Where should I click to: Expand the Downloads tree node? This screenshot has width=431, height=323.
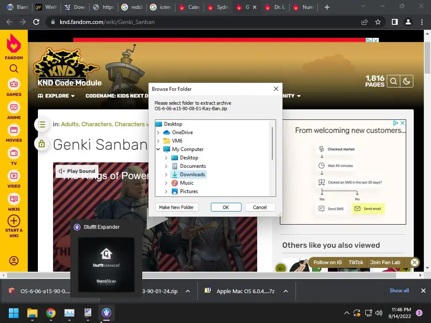click(166, 175)
